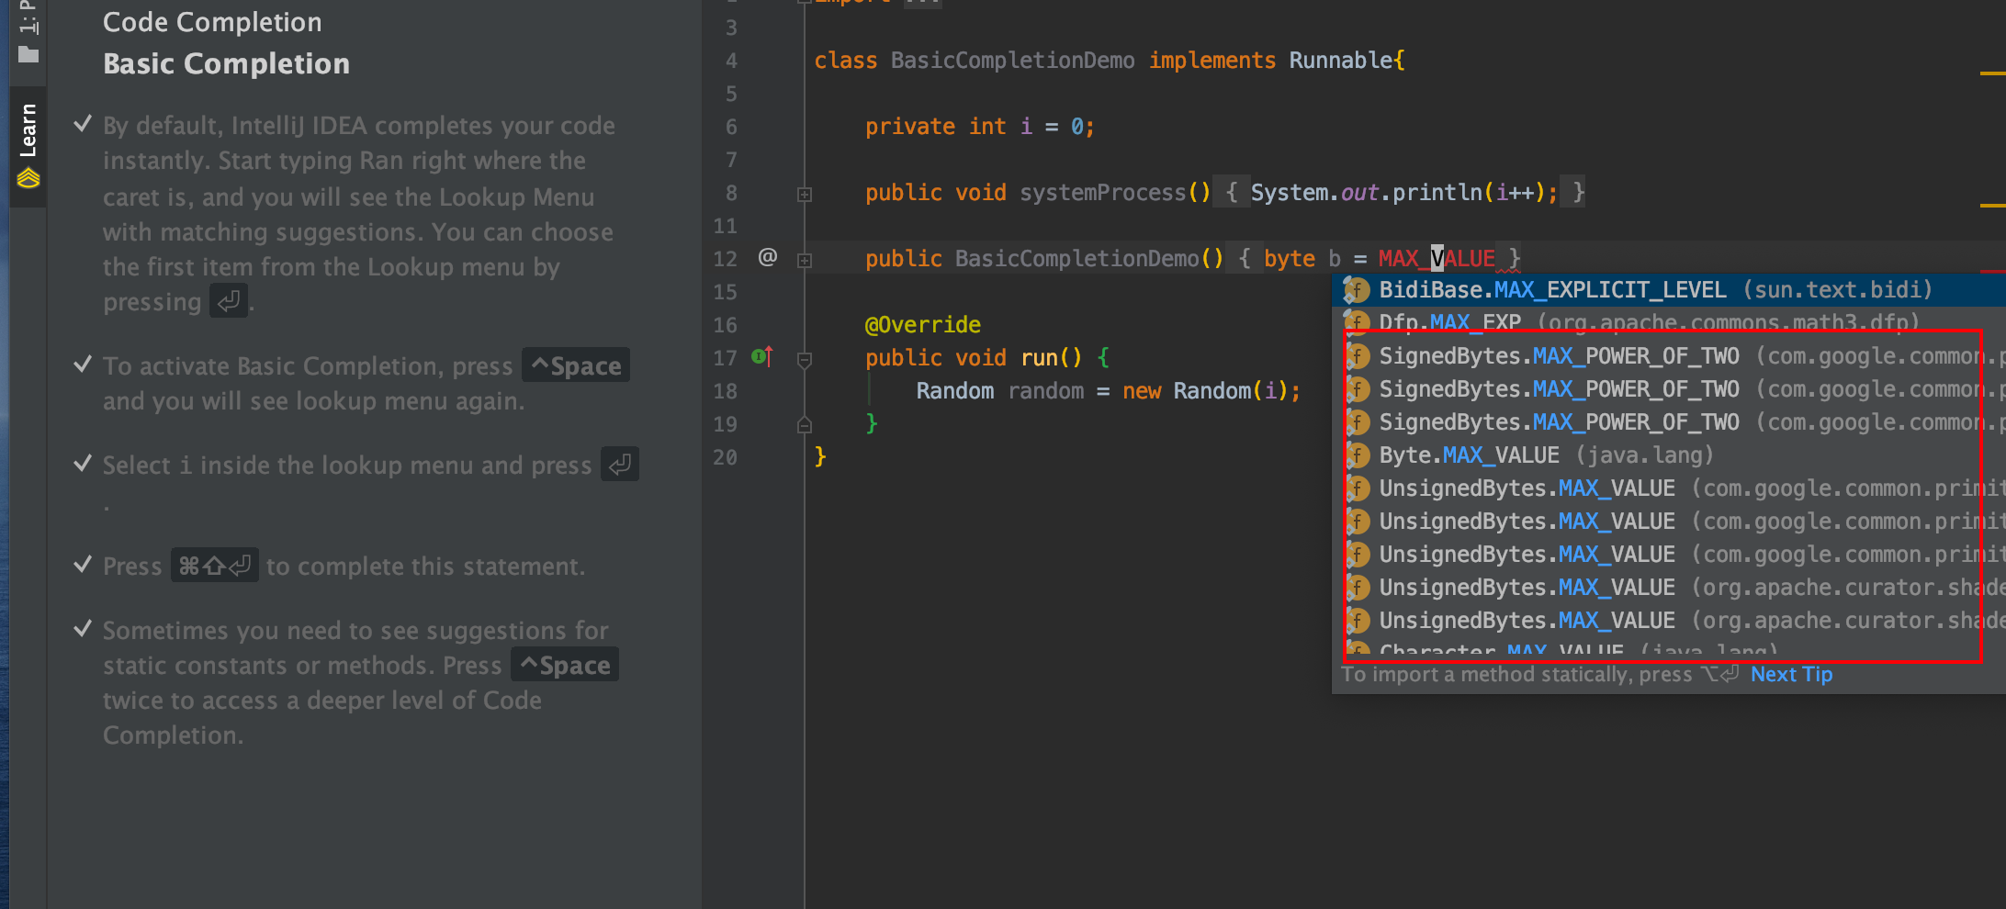The width and height of the screenshot is (2006, 909).
Task: Expand the folded constructor on line 12
Action: (805, 260)
